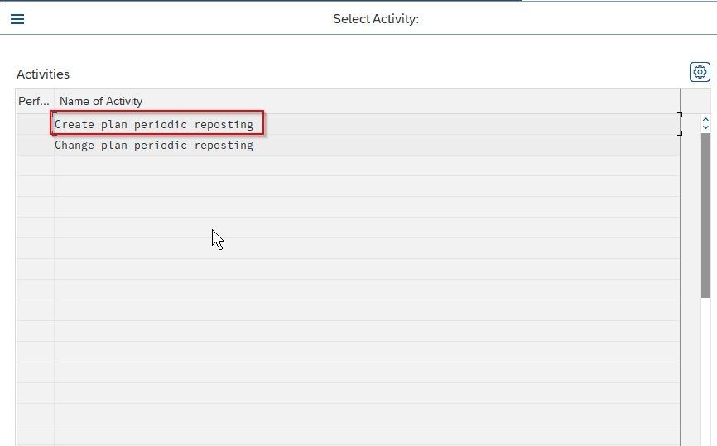Select empty row directly below Change row

coord(348,165)
